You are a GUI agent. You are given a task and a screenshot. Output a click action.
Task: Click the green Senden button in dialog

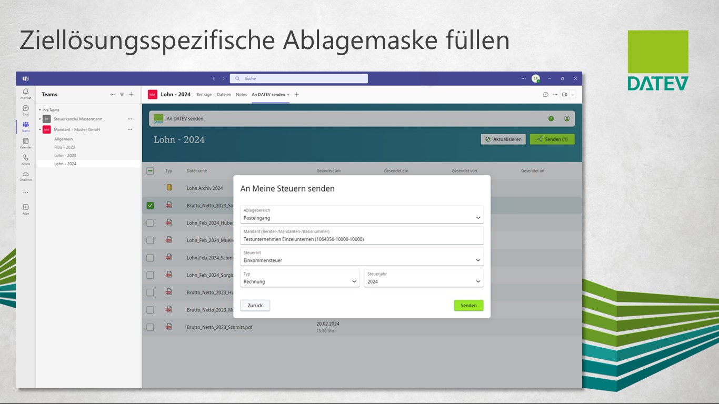coord(468,305)
